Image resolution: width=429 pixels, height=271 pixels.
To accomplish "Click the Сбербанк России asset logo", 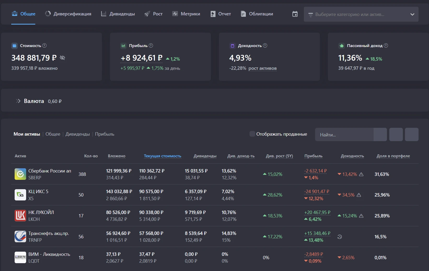I will point(20,174).
